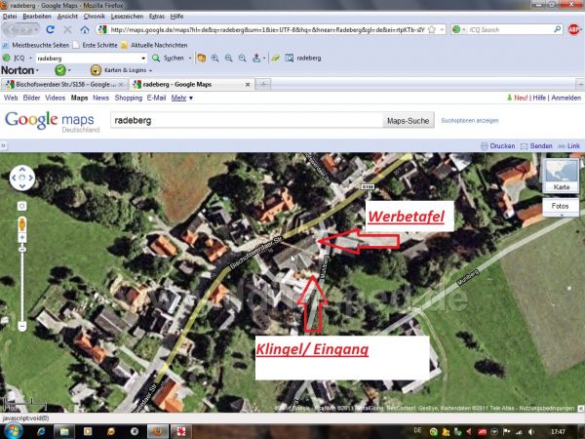
Task: Expand the left panel double-arrow
Action: click(5, 146)
